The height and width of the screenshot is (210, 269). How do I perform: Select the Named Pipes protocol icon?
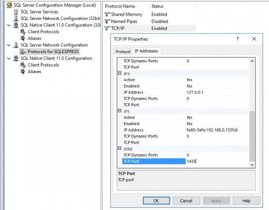tap(107, 21)
